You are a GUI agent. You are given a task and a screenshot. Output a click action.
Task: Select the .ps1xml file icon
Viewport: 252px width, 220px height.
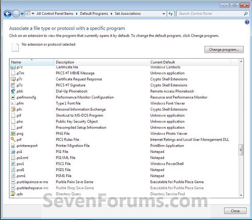pos(13,158)
